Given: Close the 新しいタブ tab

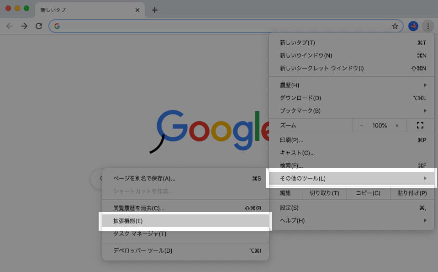Looking at the screenshot, I should point(138,10).
